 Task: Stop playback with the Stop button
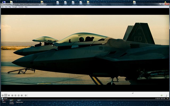pos(9,95)
